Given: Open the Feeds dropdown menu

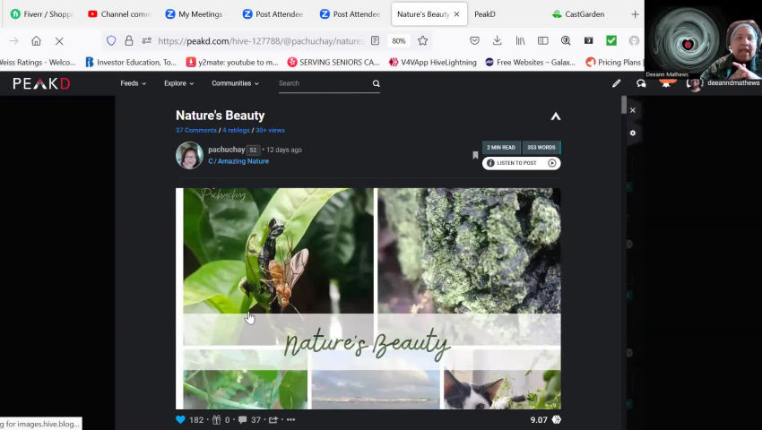Looking at the screenshot, I should pos(134,83).
